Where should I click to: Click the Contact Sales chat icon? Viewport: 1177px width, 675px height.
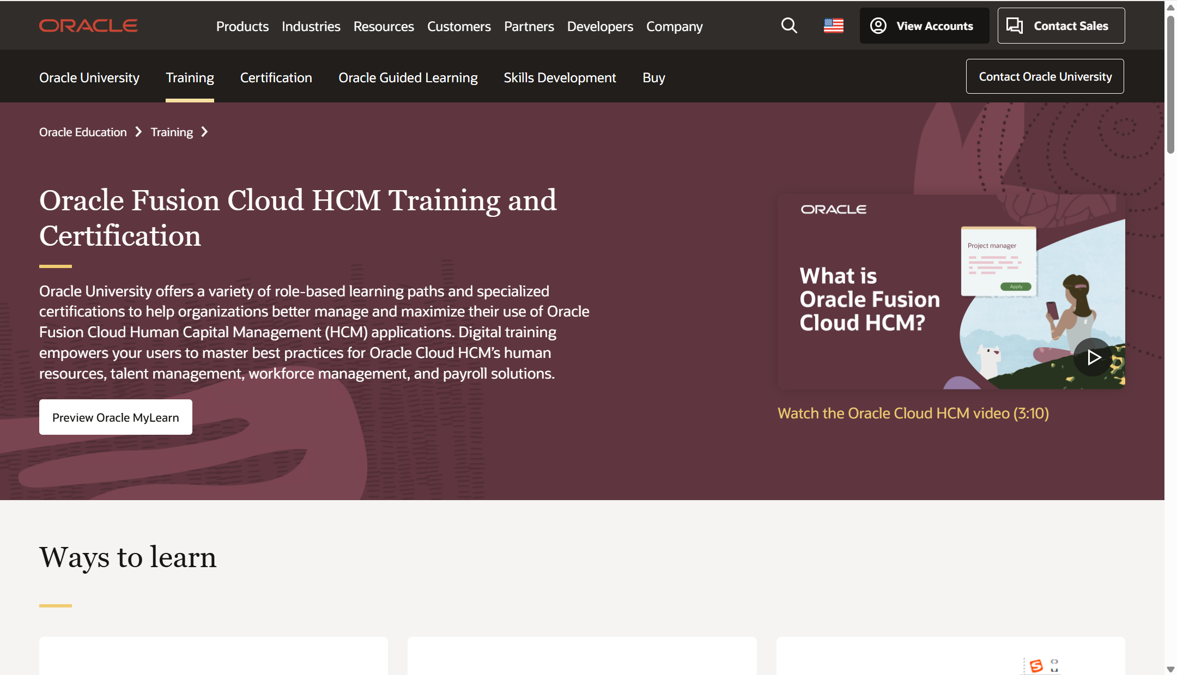click(x=1014, y=26)
